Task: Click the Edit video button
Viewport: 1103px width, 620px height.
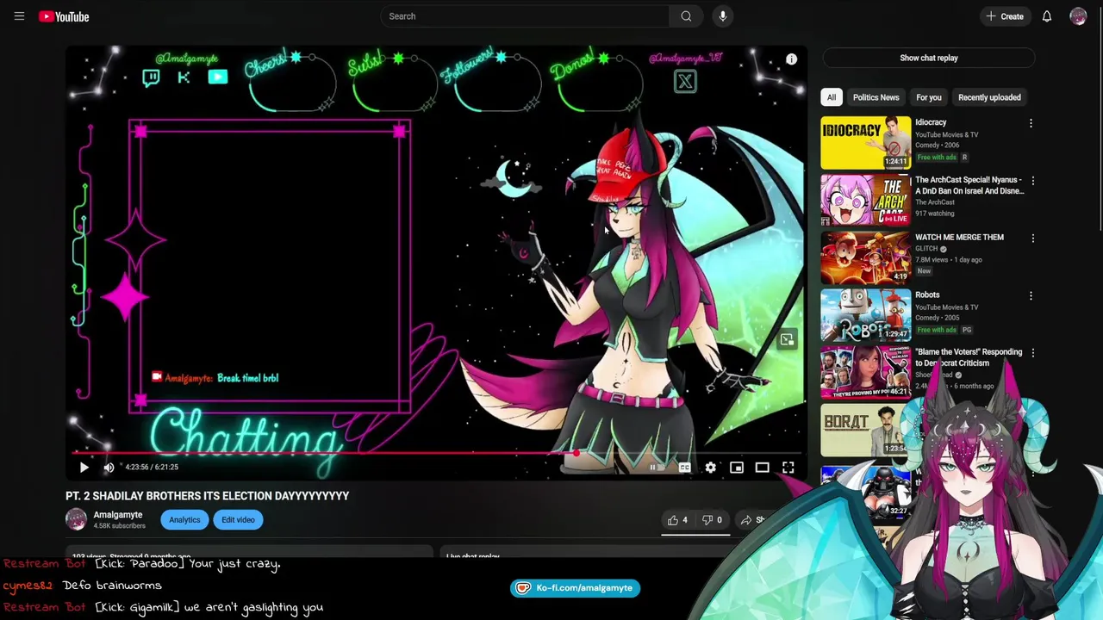Action: coord(238,519)
